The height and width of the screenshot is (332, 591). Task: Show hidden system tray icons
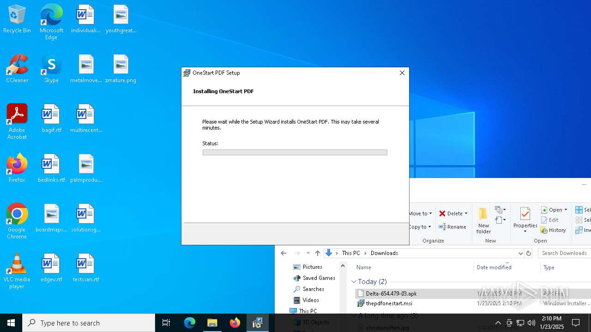click(x=498, y=323)
